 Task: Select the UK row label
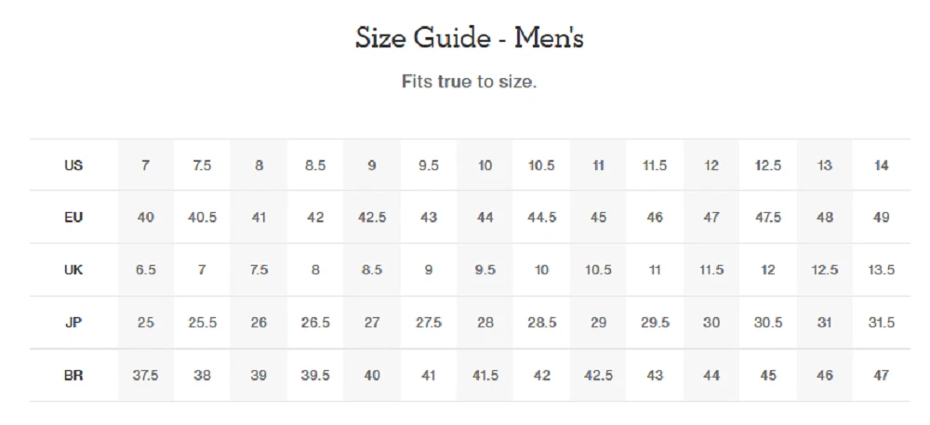pyautogui.click(x=73, y=271)
